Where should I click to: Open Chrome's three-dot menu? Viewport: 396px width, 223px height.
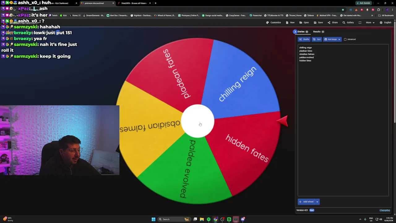pyautogui.click(x=393, y=10)
